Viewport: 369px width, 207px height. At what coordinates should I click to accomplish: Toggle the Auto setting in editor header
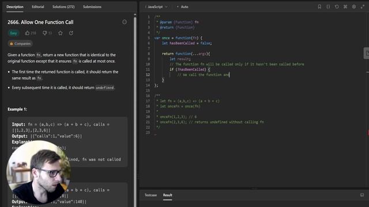pos(182,7)
